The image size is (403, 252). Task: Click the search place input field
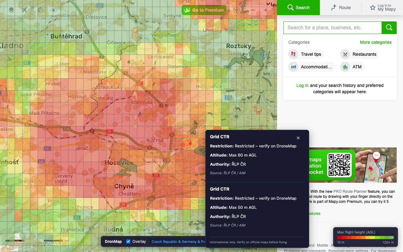point(332,28)
